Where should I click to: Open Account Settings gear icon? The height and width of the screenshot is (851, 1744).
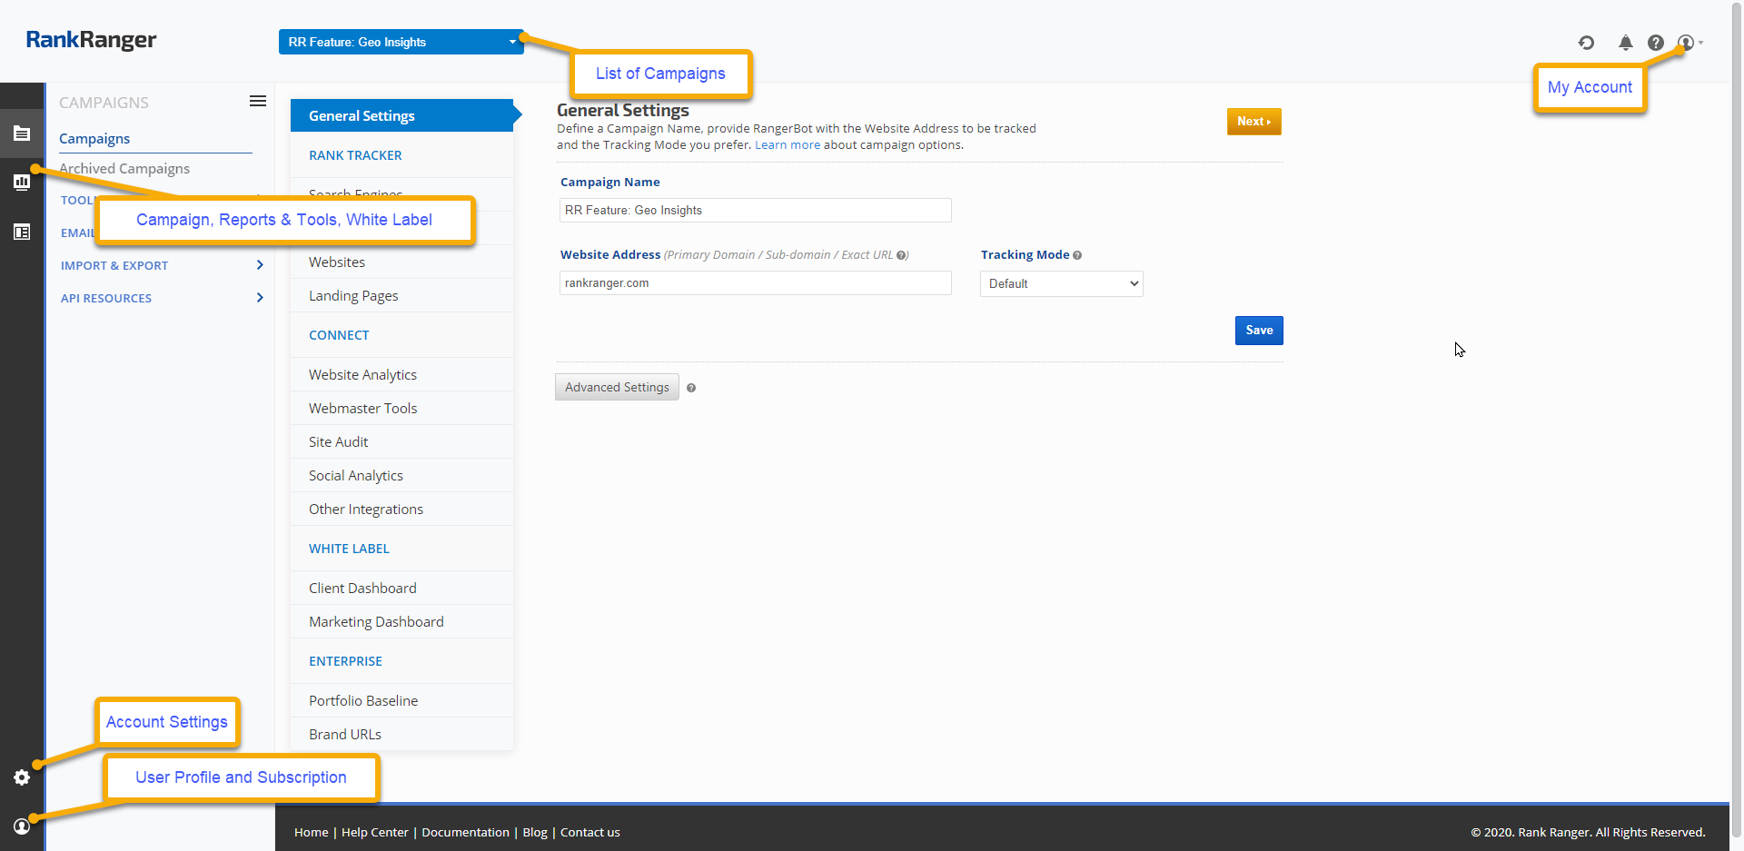(x=22, y=777)
